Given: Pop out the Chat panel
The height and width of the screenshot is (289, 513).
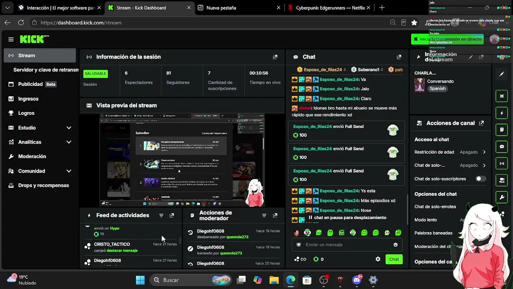Looking at the screenshot, I should point(399,57).
